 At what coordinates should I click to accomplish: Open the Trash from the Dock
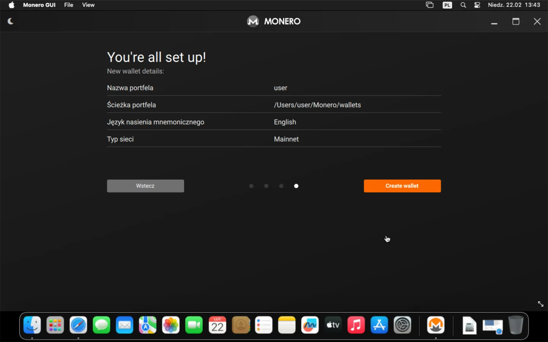(516, 325)
